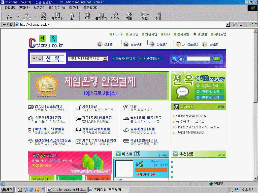This screenshot has height=193, width=258.
Task: Click the 메일 mail toolbar icon
Action: click(x=144, y=16)
